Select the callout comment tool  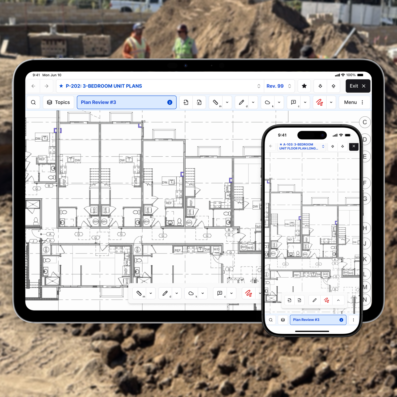[293, 102]
